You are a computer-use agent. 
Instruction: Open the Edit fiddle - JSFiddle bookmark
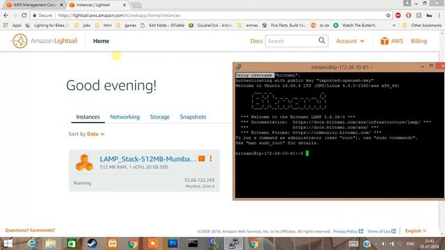click(x=162, y=25)
